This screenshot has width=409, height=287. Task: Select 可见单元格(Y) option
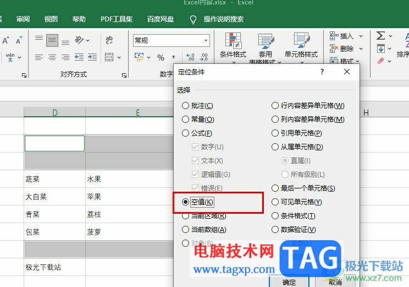click(x=297, y=202)
